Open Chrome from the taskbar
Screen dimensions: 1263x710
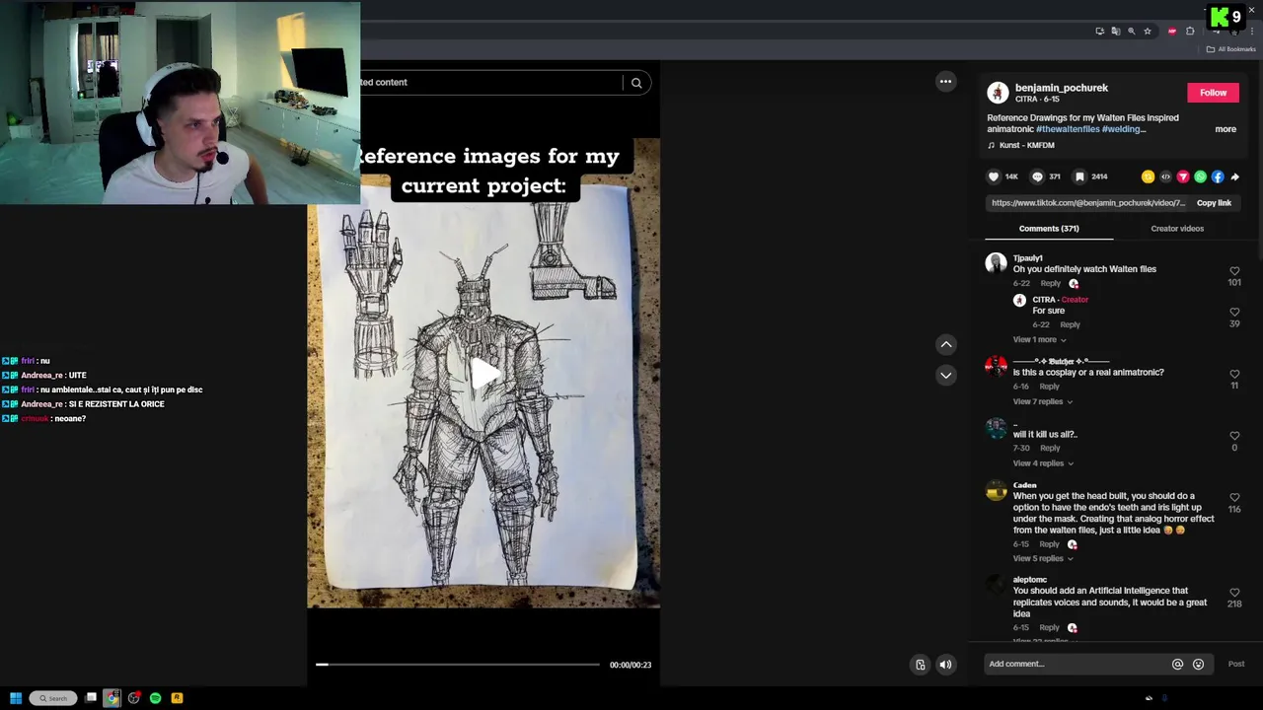pyautogui.click(x=111, y=698)
